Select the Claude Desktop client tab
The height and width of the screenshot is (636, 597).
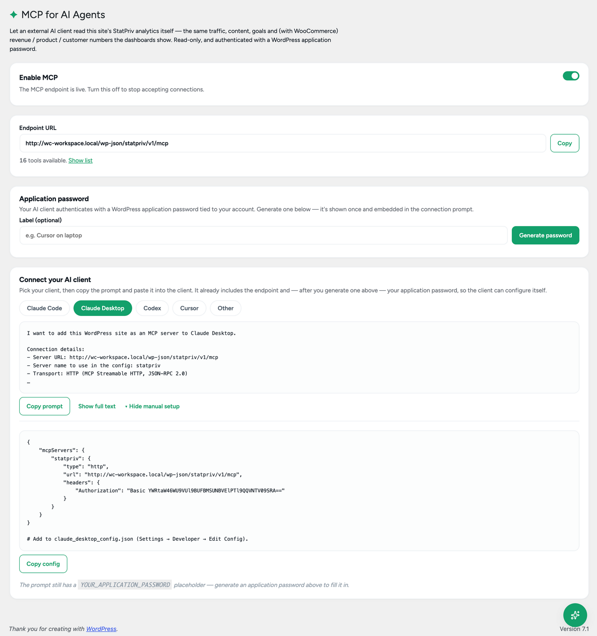click(x=103, y=308)
